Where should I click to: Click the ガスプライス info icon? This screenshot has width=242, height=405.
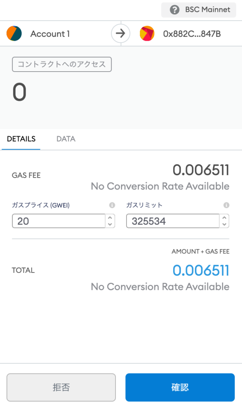[x=112, y=205]
